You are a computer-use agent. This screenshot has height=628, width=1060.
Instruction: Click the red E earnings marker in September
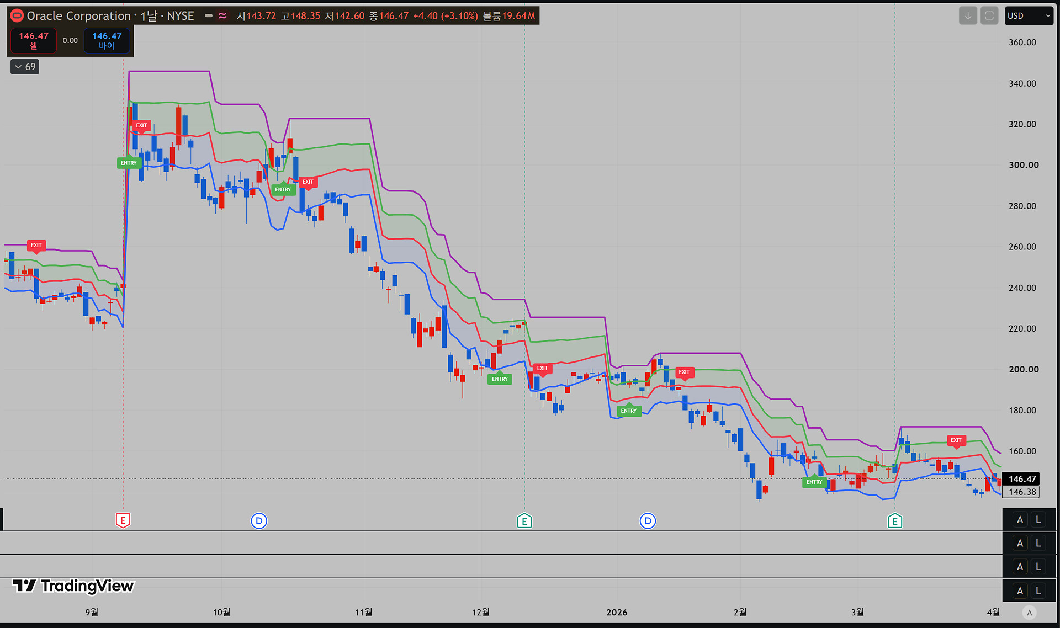point(123,520)
